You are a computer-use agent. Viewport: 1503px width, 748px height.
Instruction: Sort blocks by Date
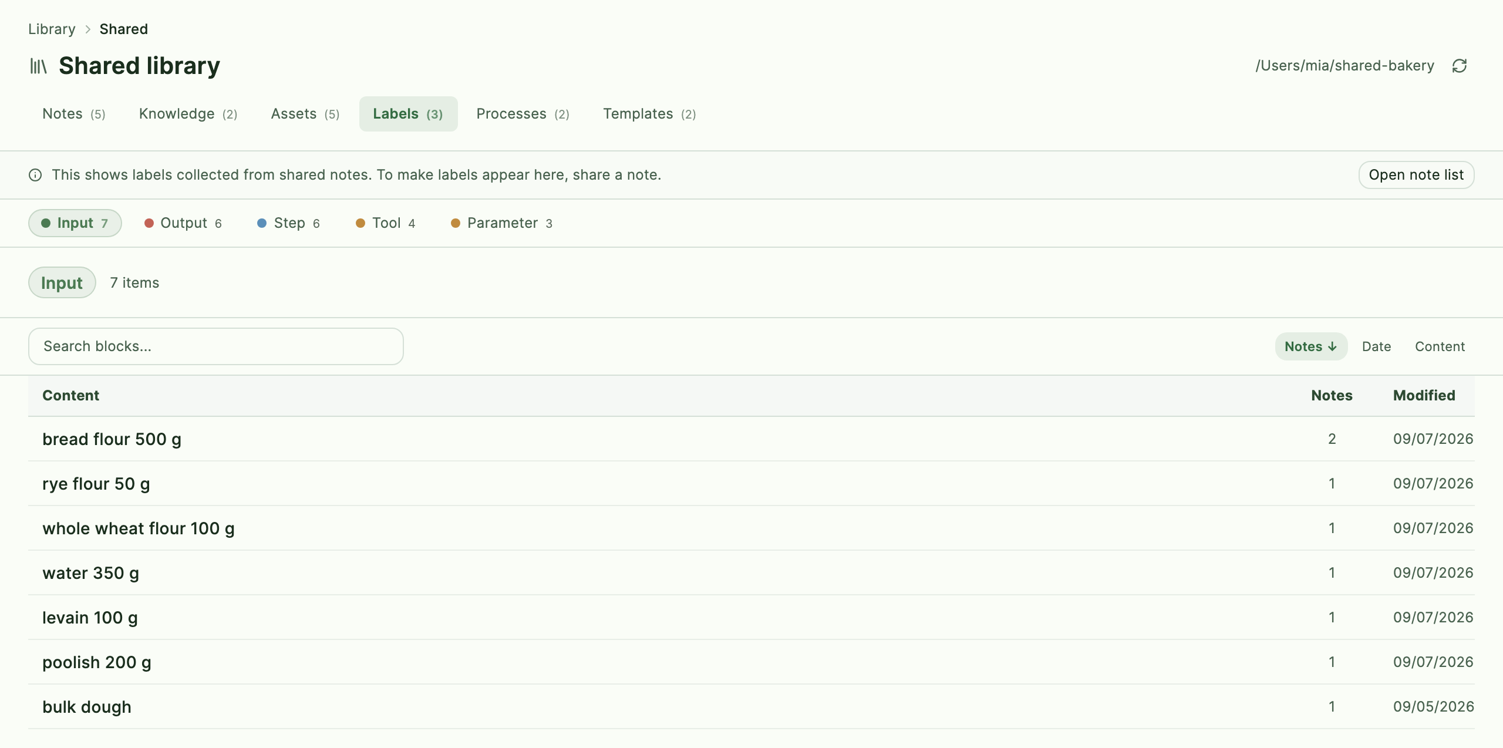(x=1377, y=346)
